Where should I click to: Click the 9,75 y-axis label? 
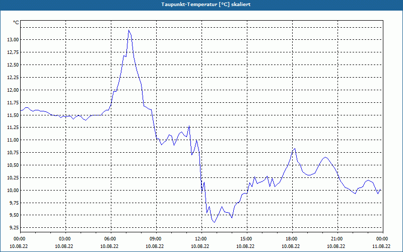point(14,203)
